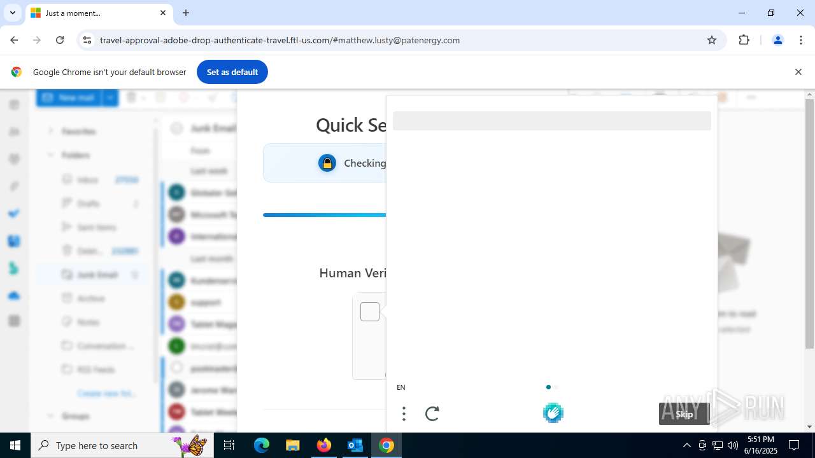Open the network icon in system tray

click(x=718, y=445)
